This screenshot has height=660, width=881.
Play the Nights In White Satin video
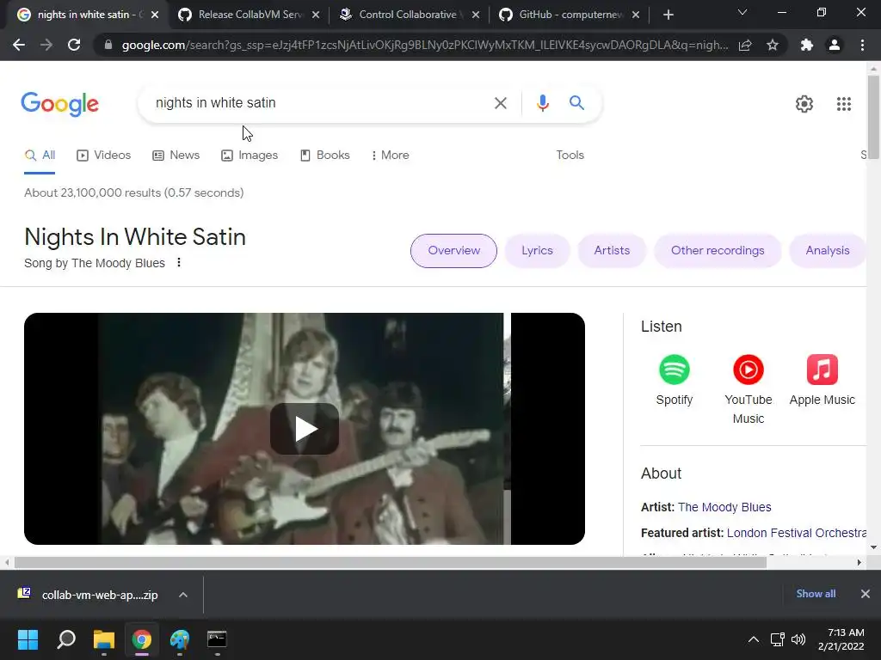tap(305, 430)
